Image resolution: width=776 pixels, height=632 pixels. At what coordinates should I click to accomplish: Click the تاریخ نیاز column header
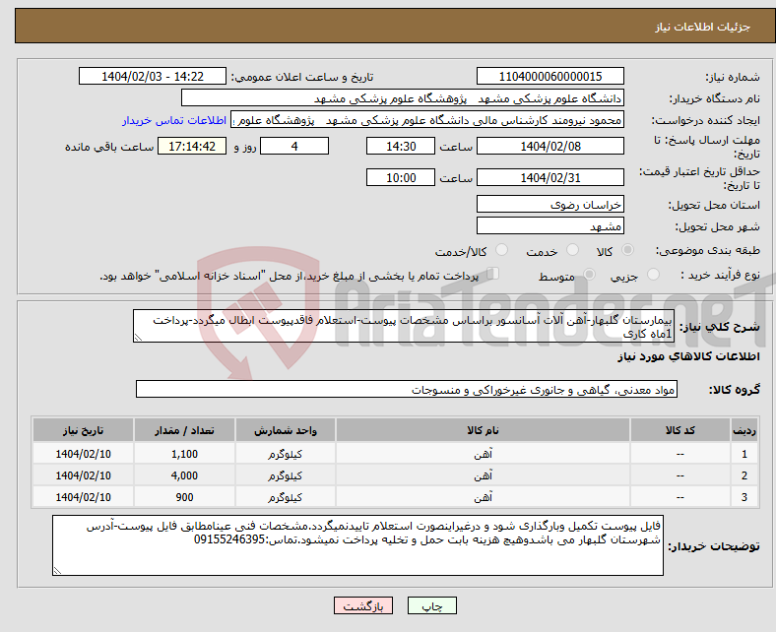coord(83,430)
